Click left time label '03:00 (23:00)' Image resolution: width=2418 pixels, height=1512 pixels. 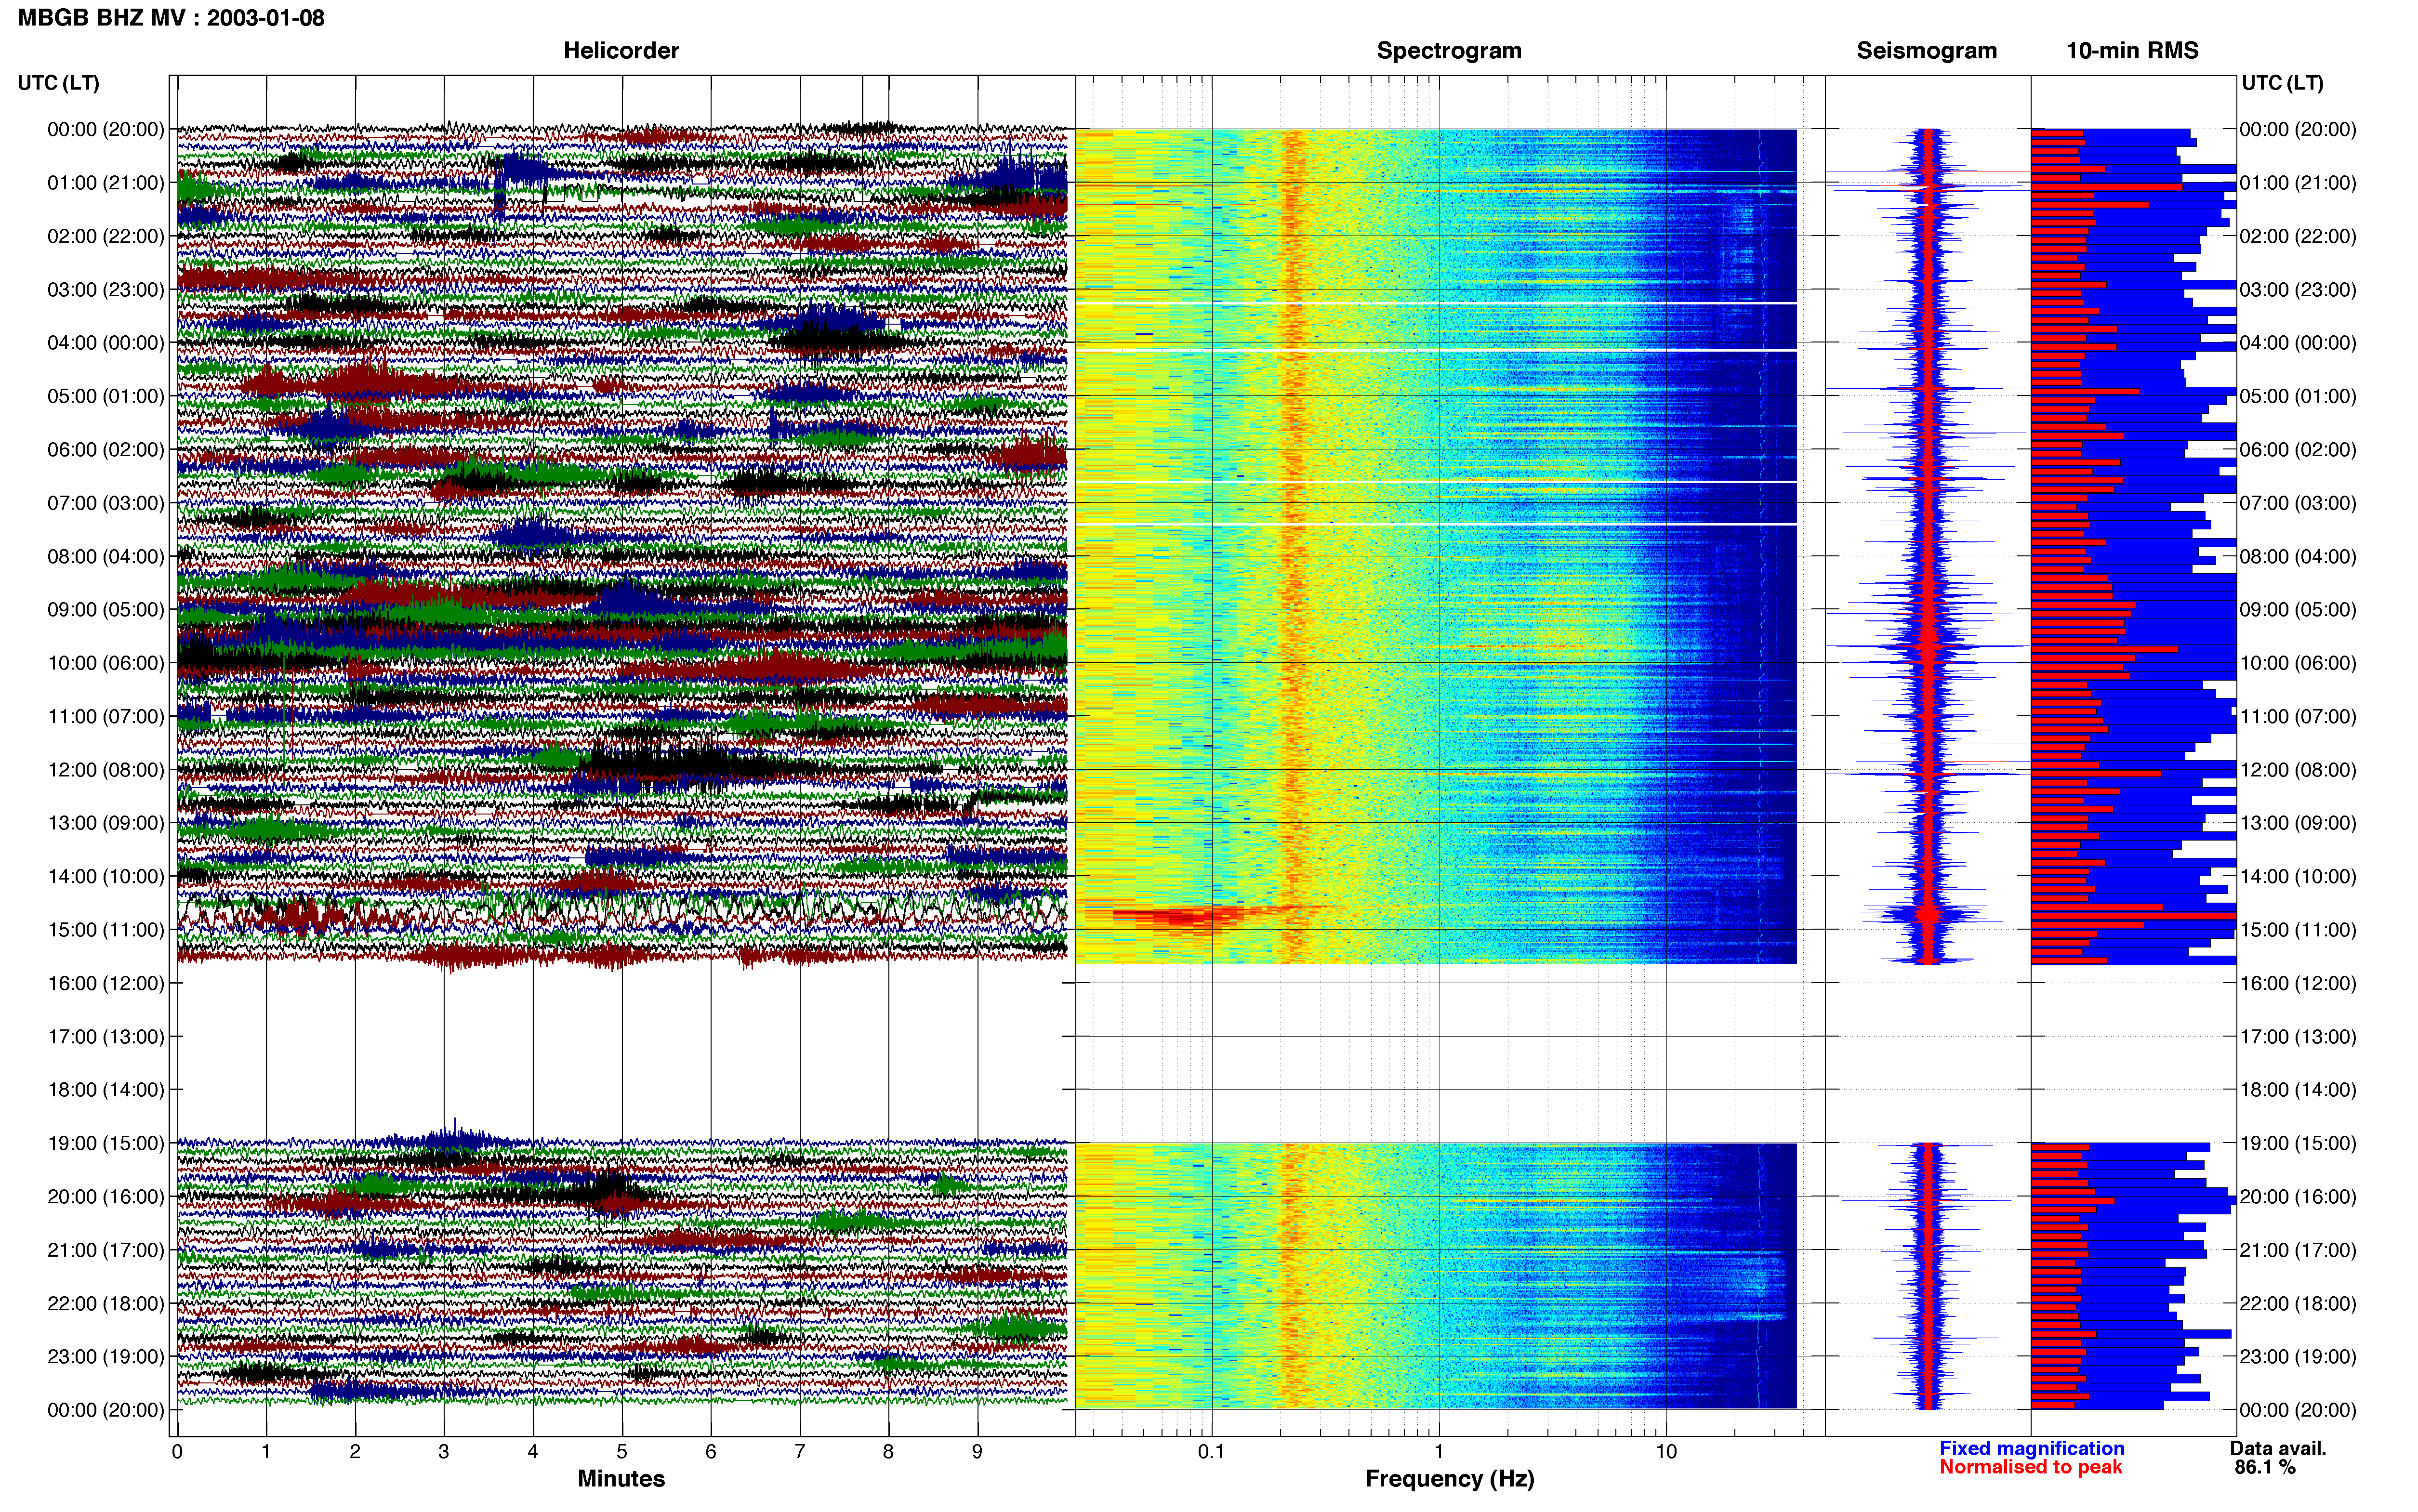pos(106,290)
